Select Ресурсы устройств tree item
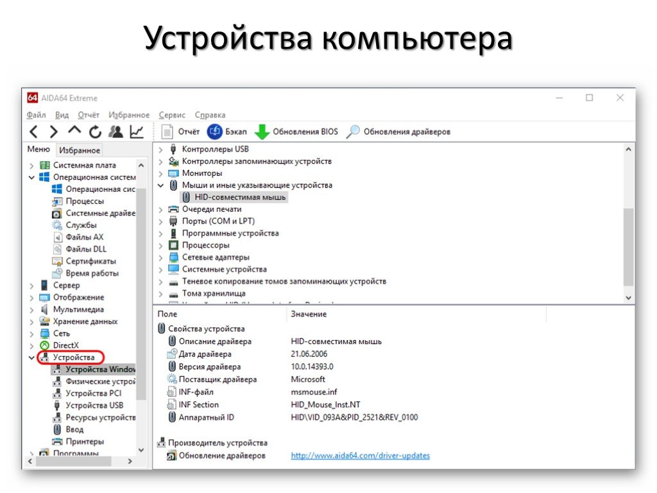The image size is (657, 493). pyautogui.click(x=94, y=417)
